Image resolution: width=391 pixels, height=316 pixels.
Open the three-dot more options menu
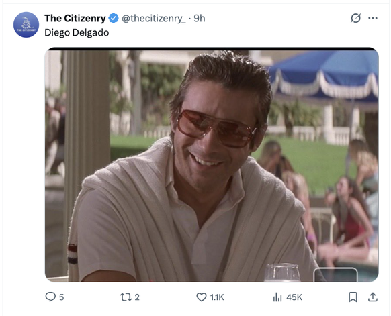(373, 18)
